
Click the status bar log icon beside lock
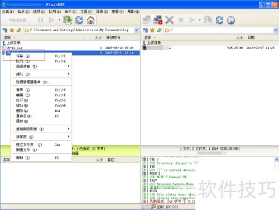tap(148, 207)
